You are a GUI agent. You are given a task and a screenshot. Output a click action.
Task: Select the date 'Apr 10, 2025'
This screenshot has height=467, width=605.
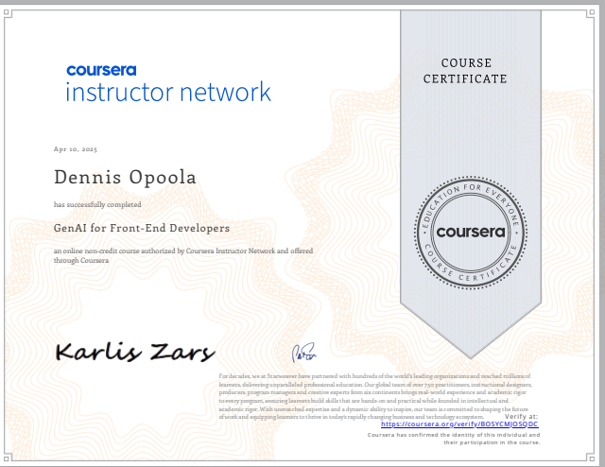[76, 149]
